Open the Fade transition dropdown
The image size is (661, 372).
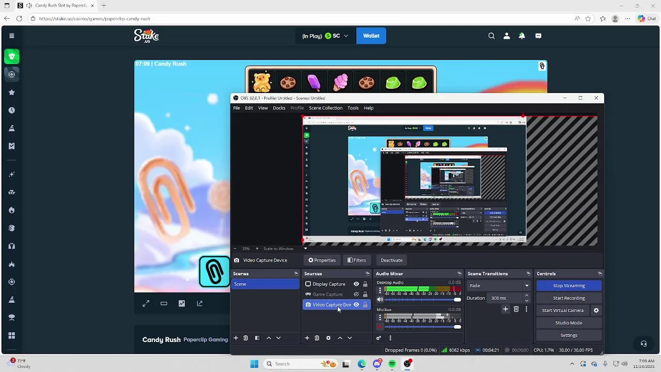coord(499,286)
